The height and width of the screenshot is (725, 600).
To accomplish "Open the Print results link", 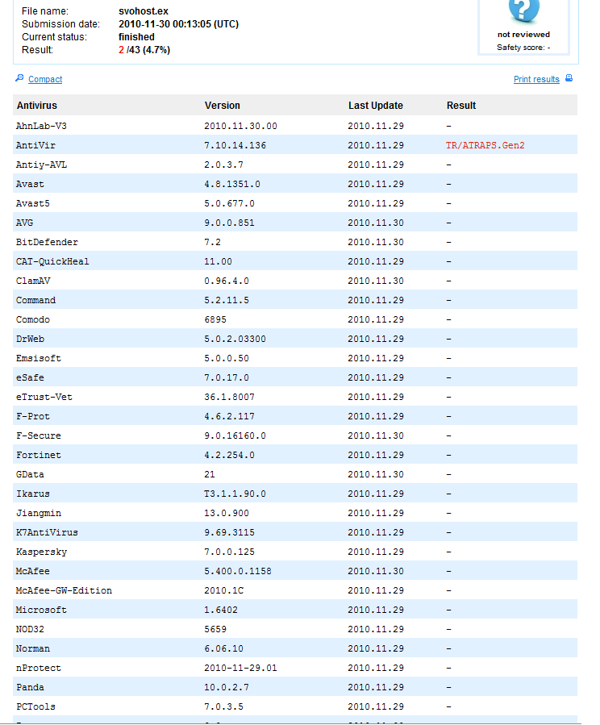I will pyautogui.click(x=536, y=79).
